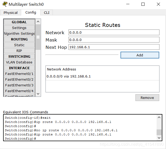Click the 'no ip route' command line
Viewport: 166px width, 149px height.
click(61, 130)
